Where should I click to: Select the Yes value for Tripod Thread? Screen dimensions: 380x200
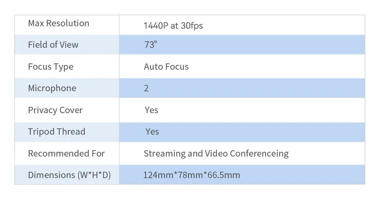152,132
